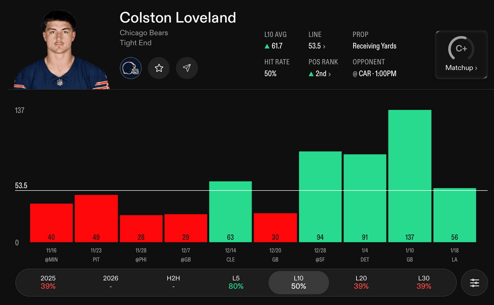Click the 11/28 @PHI bar showing 28
This screenshot has width=494, height=305.
[x=141, y=228]
